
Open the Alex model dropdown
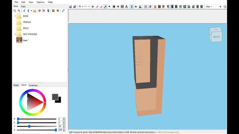pyautogui.click(x=209, y=7)
